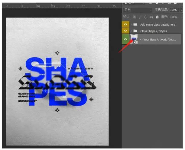The image size is (185, 150).
Task: Click folder icon of Glass Shapes / Styles
Action: 135,31
